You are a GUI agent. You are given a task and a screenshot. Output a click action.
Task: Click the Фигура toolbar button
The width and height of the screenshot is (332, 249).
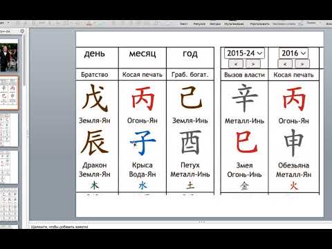tap(215, 24)
